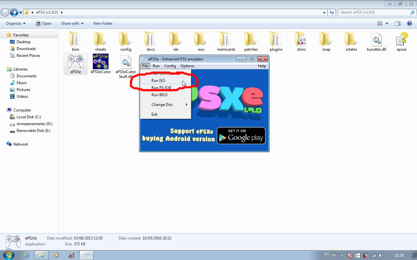417x260 pixels.
Task: Open the Config menu in ePSXe
Action: [170, 66]
